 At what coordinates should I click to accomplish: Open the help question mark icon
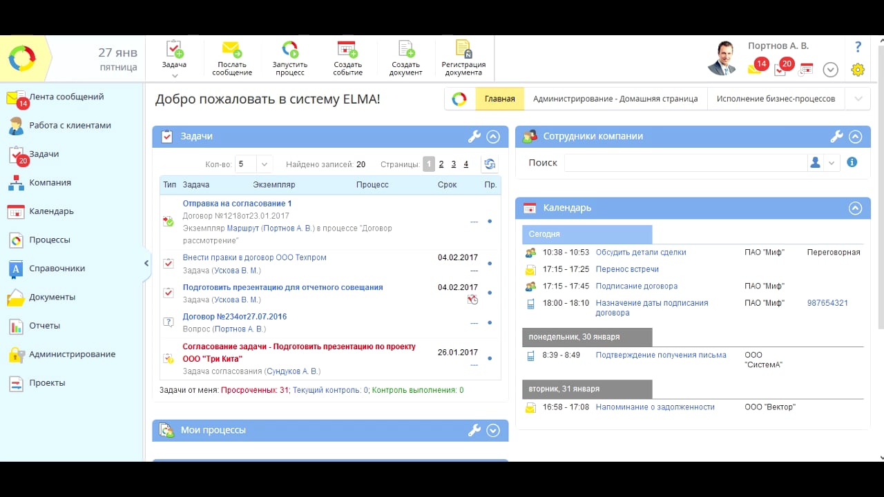[858, 47]
